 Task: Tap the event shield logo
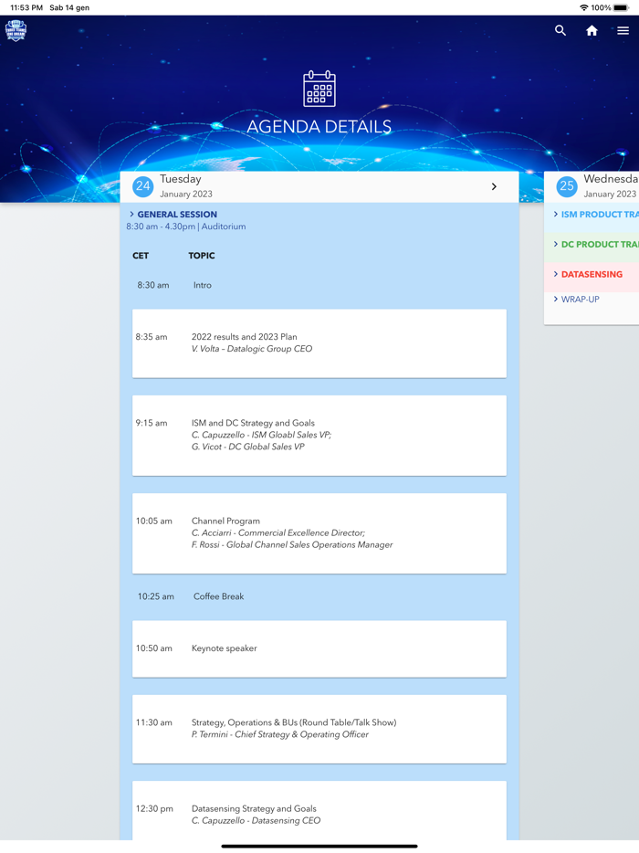pos(16,30)
